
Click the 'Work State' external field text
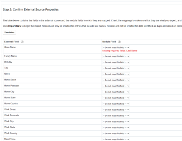click(9, 127)
